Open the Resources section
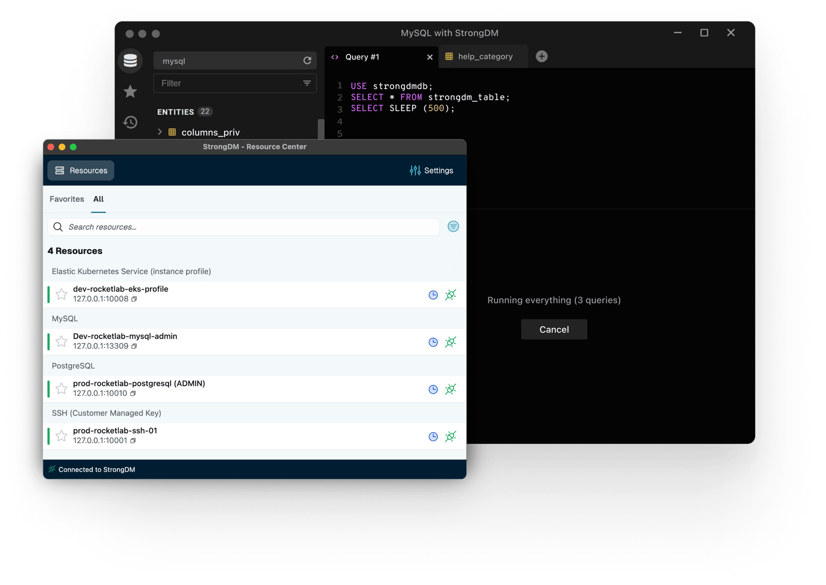Screen dimensions: 826x585 point(81,171)
